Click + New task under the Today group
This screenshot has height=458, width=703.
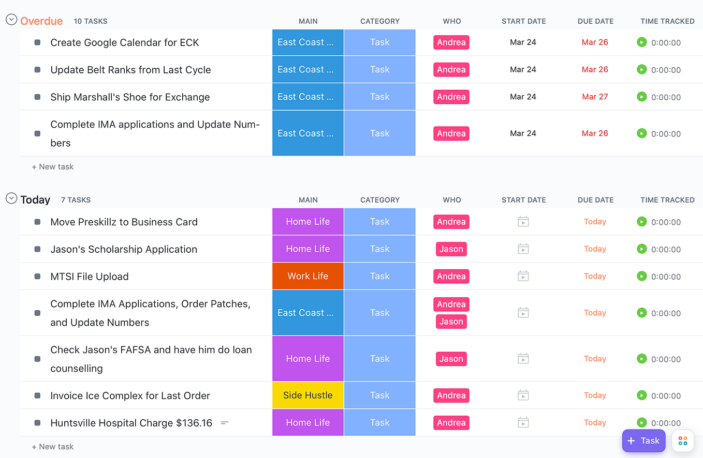tap(53, 446)
